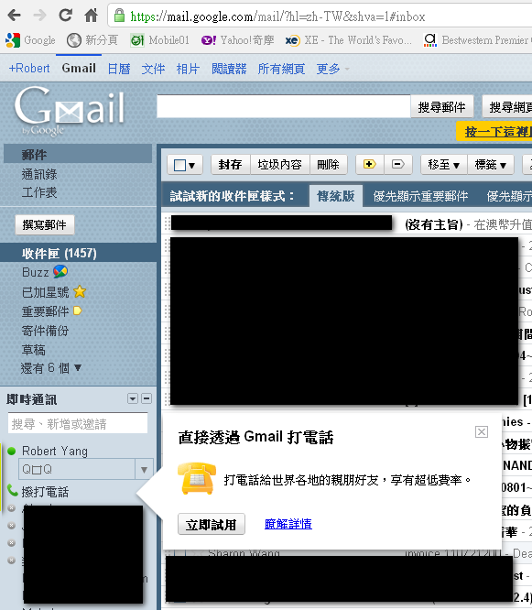The image size is (532, 610).
Task: Open the 通訊錄 contacts link
Action: pyautogui.click(x=39, y=174)
